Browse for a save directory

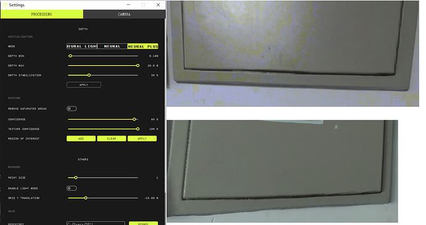click(x=143, y=223)
